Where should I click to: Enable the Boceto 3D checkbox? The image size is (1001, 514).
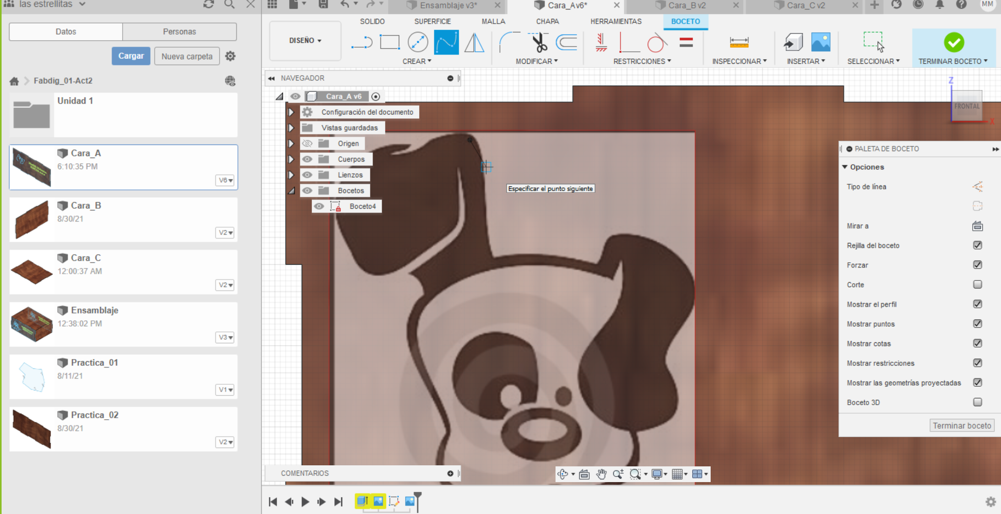pyautogui.click(x=977, y=402)
